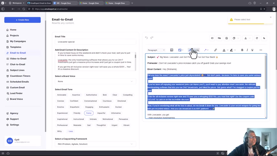Open the translate language icon
The image size is (277, 156).
click(264, 38)
